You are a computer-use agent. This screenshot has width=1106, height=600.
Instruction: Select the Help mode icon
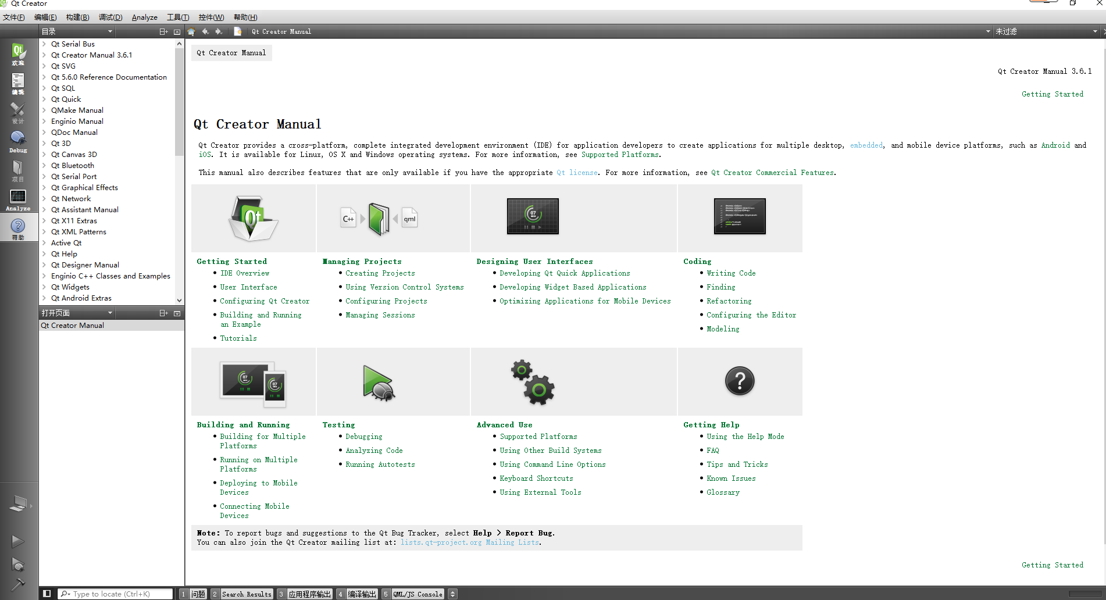(x=18, y=228)
